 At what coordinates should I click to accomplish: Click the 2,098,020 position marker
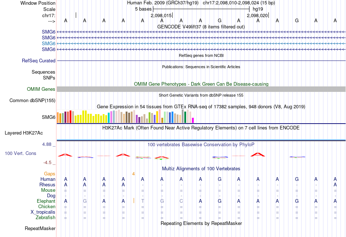tap(257, 15)
